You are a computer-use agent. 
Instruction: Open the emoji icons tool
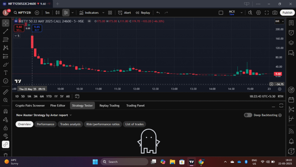pyautogui.click(x=6, y=81)
